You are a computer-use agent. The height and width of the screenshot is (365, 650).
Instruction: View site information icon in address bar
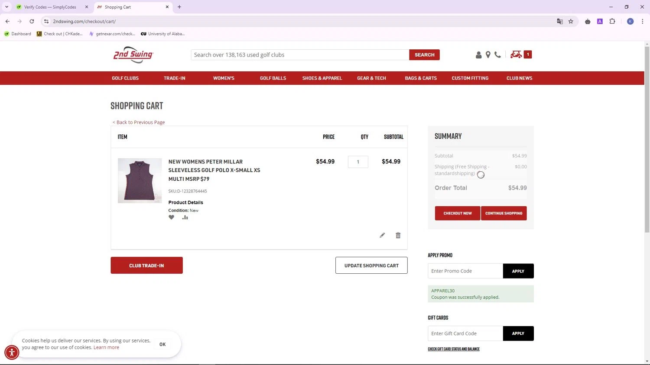pos(46,21)
